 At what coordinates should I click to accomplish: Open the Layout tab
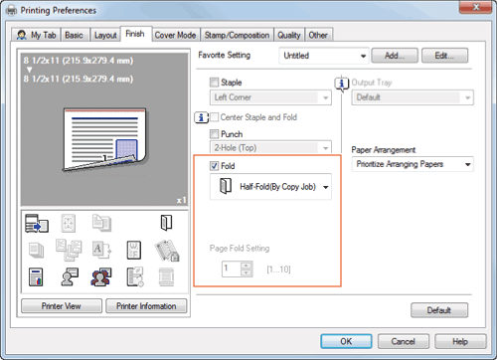[105, 35]
